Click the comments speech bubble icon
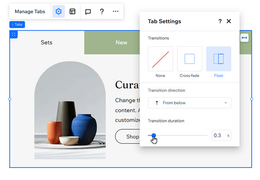Viewport: 260px width, 180px height. [88, 12]
